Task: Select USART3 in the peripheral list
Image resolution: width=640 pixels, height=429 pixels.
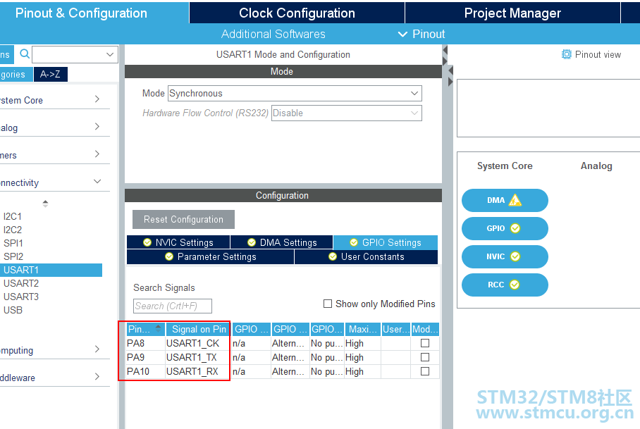Action: click(21, 297)
